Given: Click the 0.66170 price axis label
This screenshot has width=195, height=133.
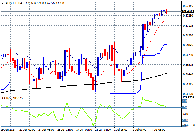Looking at the screenshot, I should tap(188, 94).
